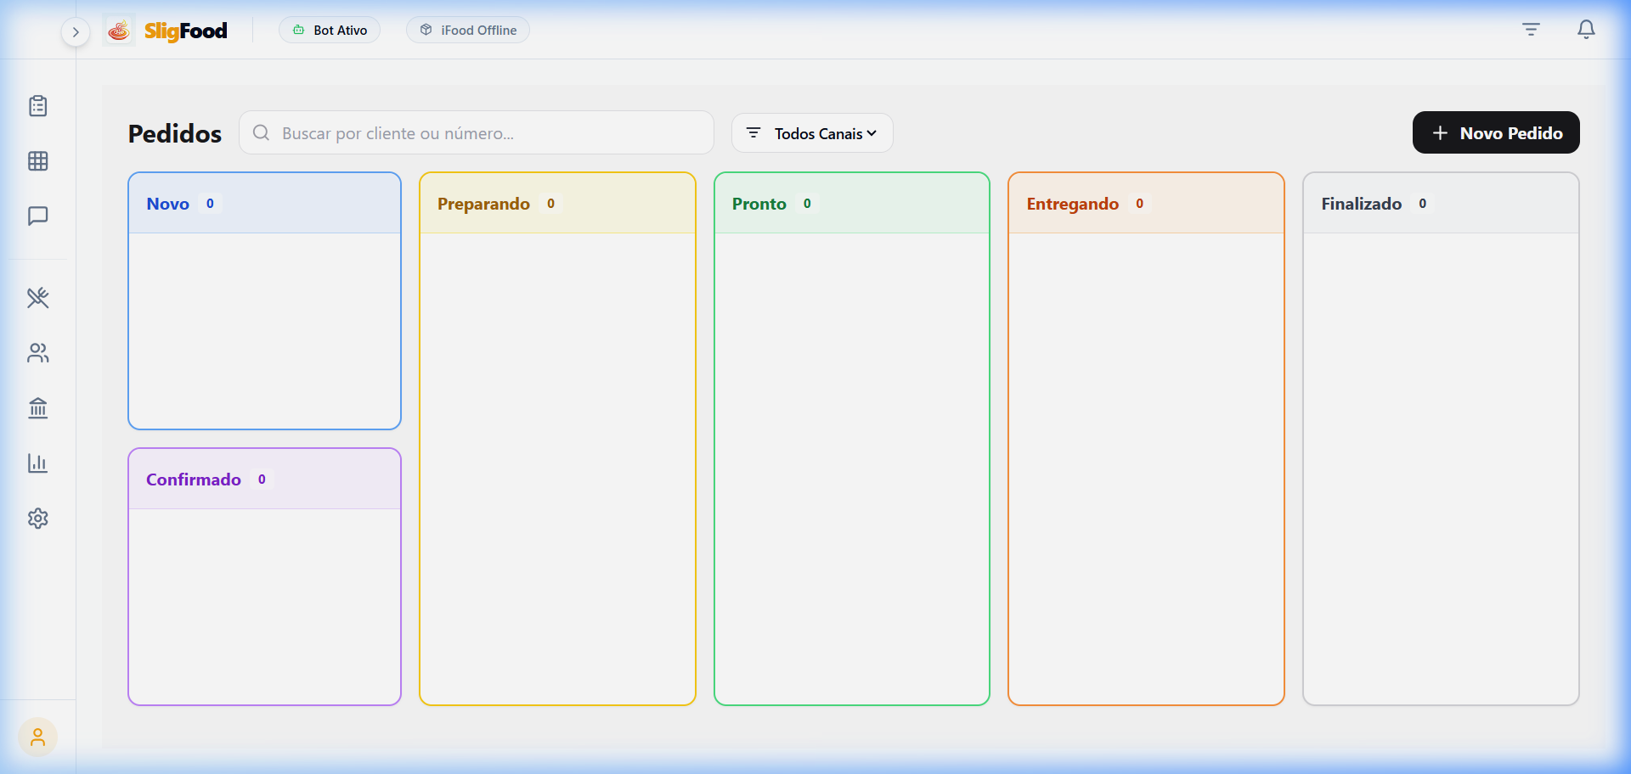Click the notifications bell icon
The image size is (1631, 774).
(x=1586, y=30)
